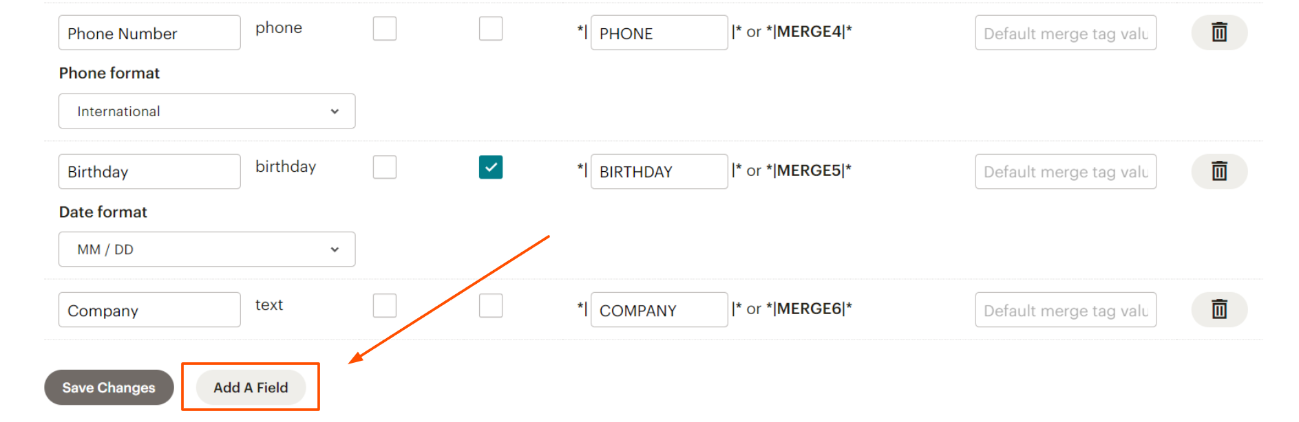Open the Date format MM / DD dropdown
This screenshot has height=422, width=1299.
click(207, 249)
